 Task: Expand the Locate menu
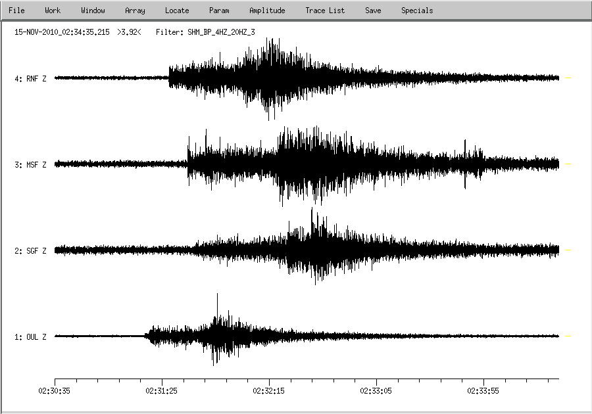[177, 11]
